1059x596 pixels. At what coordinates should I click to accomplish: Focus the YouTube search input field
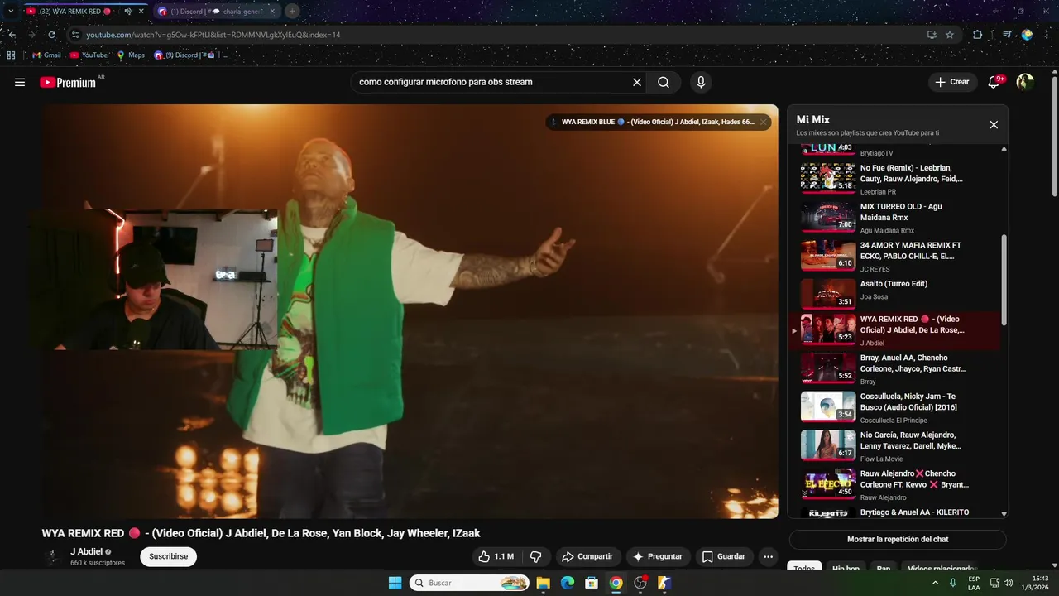click(x=492, y=82)
